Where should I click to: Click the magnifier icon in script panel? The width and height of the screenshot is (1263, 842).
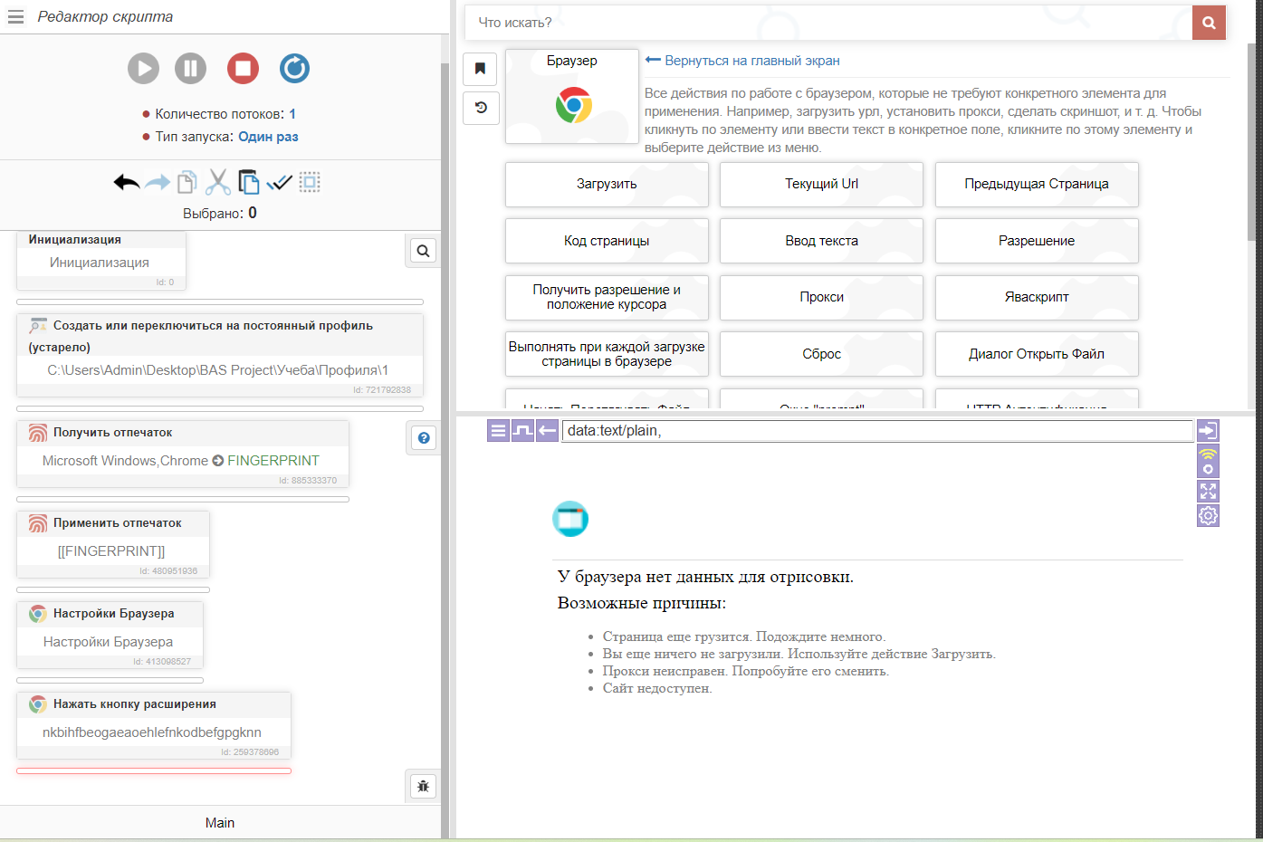pyautogui.click(x=423, y=251)
